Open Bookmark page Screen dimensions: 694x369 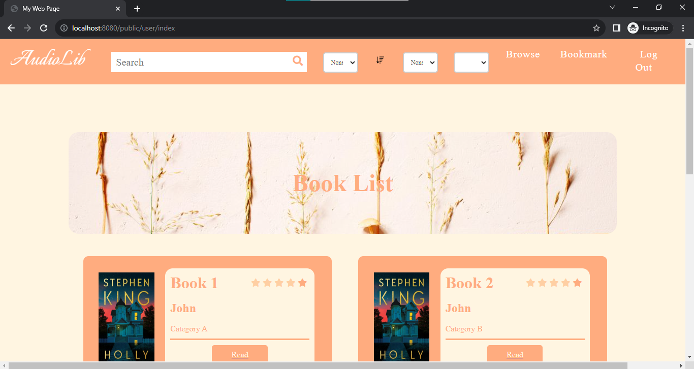[x=584, y=54]
